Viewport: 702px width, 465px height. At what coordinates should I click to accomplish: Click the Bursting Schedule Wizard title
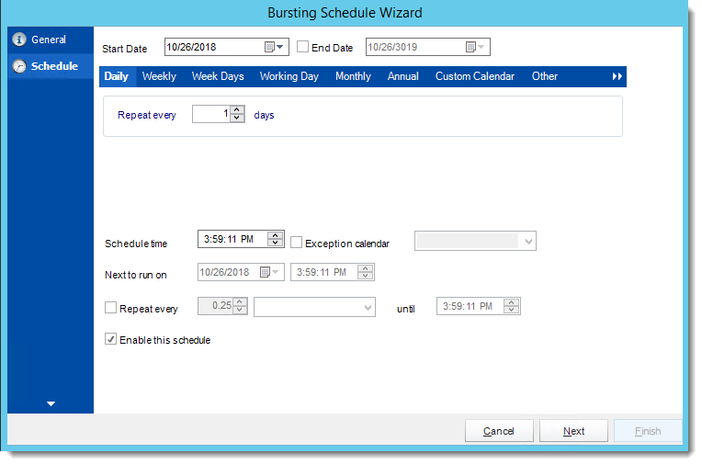[345, 13]
